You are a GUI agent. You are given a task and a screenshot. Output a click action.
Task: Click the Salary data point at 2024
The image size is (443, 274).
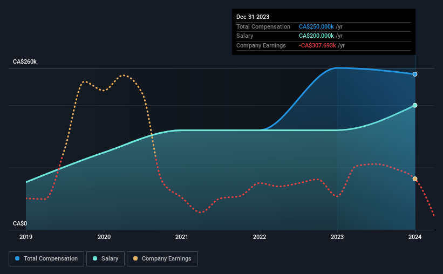click(x=415, y=105)
